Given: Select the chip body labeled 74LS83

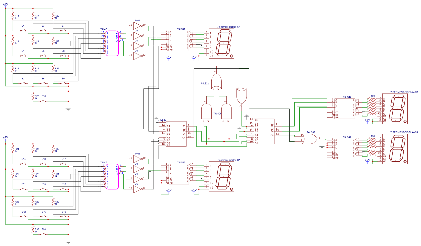Looking at the screenshot, I should click(x=176, y=134).
